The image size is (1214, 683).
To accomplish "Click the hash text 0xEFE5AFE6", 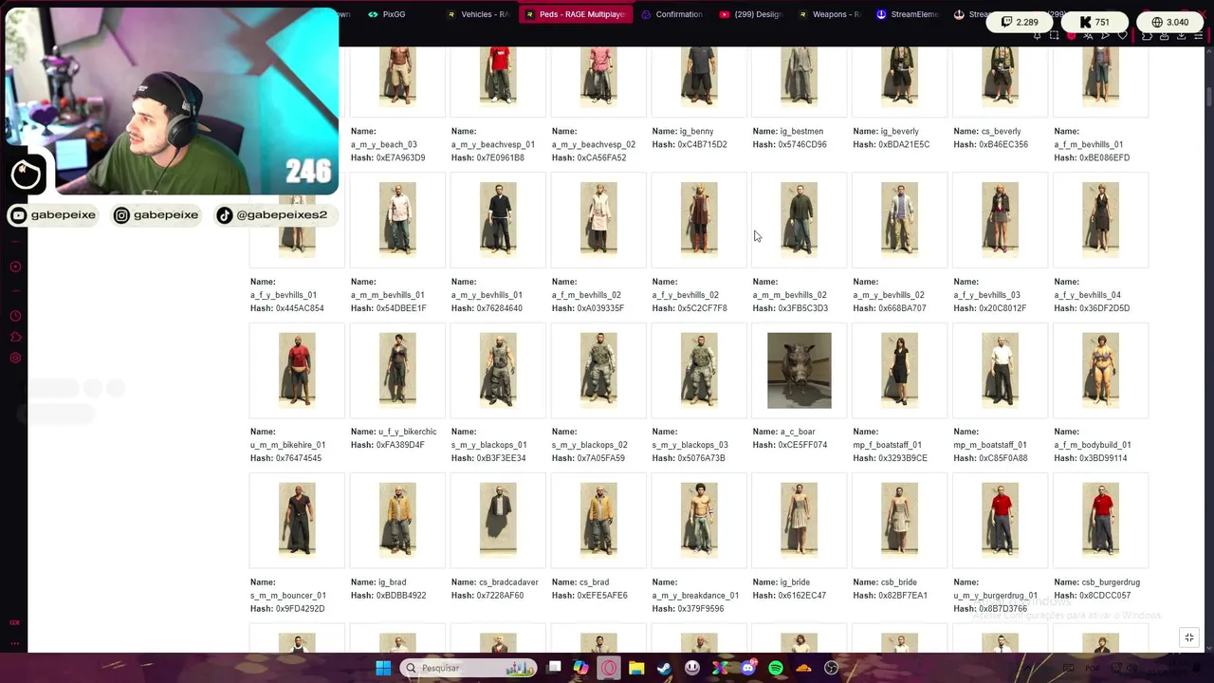I will click(602, 596).
